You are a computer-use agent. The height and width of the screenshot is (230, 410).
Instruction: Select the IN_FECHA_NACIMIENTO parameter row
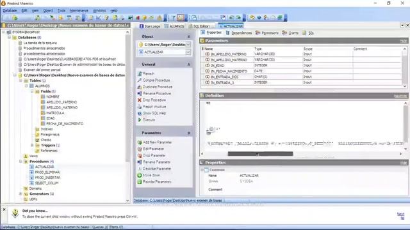click(x=302, y=71)
